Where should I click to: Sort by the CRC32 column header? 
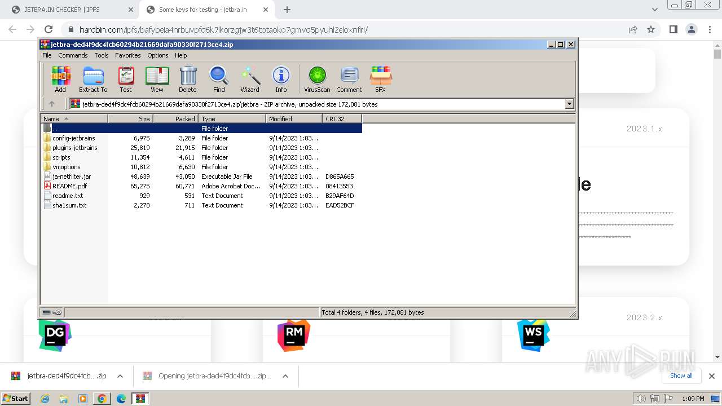pyautogui.click(x=342, y=118)
